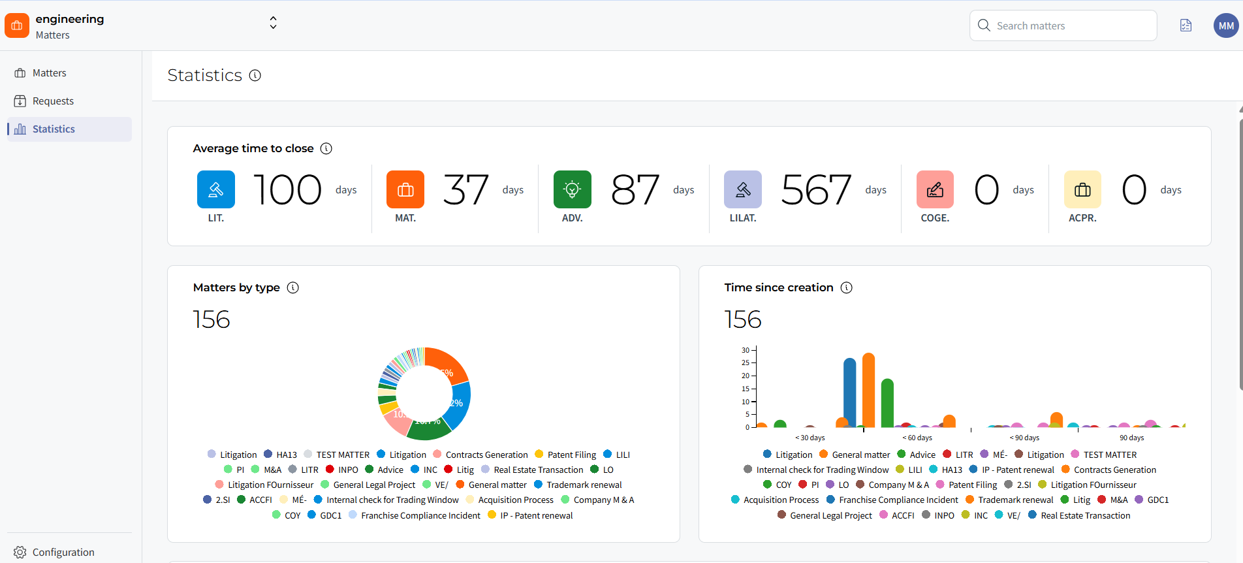1243x563 pixels.
Task: Click the LIT. gavel icon
Action: click(216, 189)
